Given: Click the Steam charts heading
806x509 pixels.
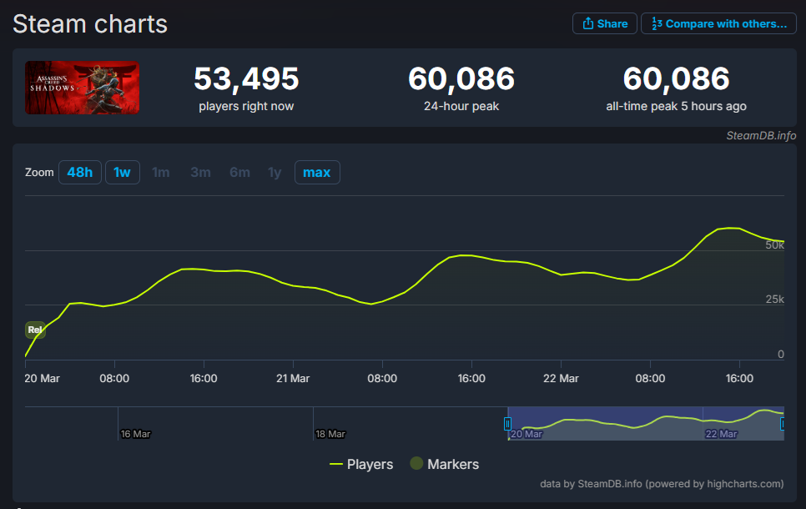Looking at the screenshot, I should 90,24.
